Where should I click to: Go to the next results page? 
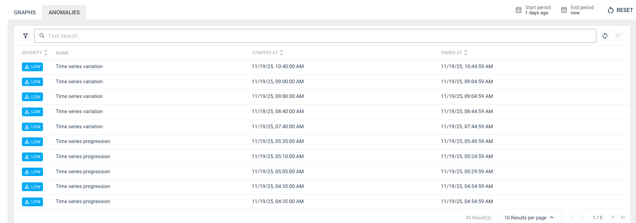pos(613,217)
